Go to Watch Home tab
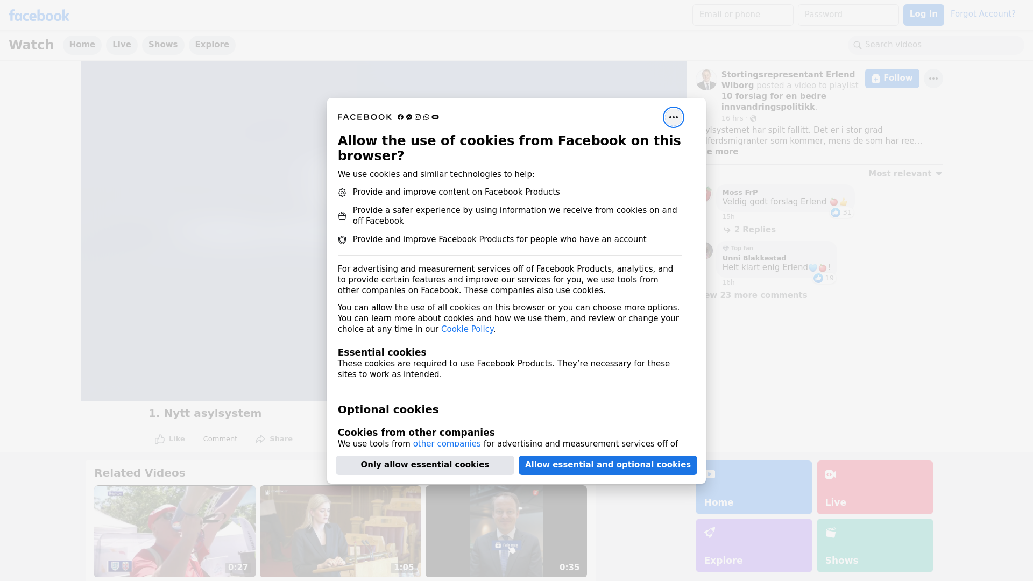 [x=82, y=45]
